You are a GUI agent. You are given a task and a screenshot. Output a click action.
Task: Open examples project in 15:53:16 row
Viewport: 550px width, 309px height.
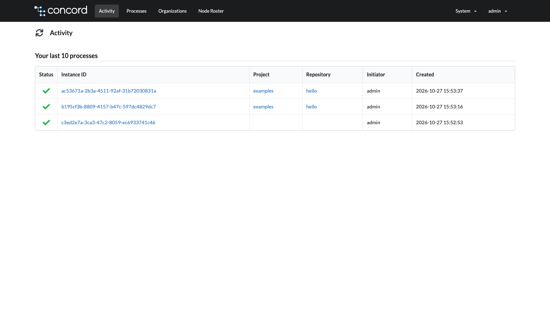(263, 107)
